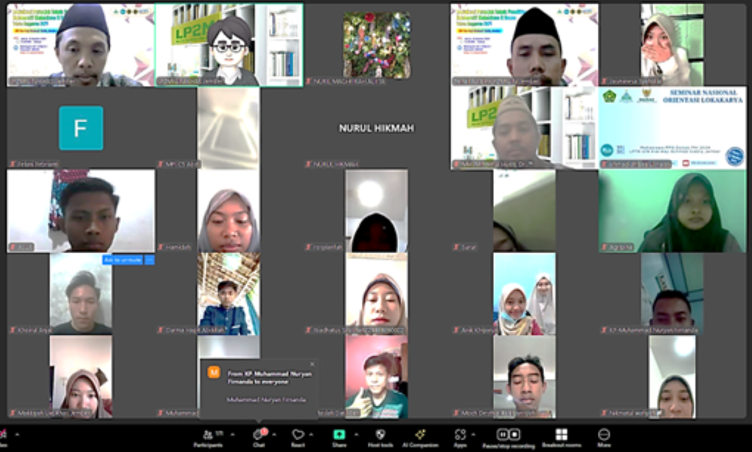The width and height of the screenshot is (752, 452).
Task: Launch the AI Companion
Action: (420, 434)
